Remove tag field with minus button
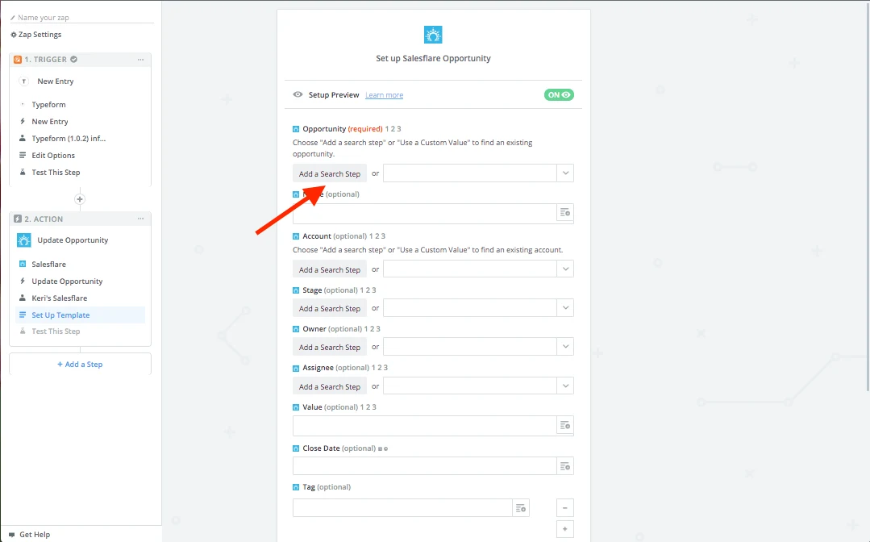This screenshot has height=542, width=870. point(565,507)
